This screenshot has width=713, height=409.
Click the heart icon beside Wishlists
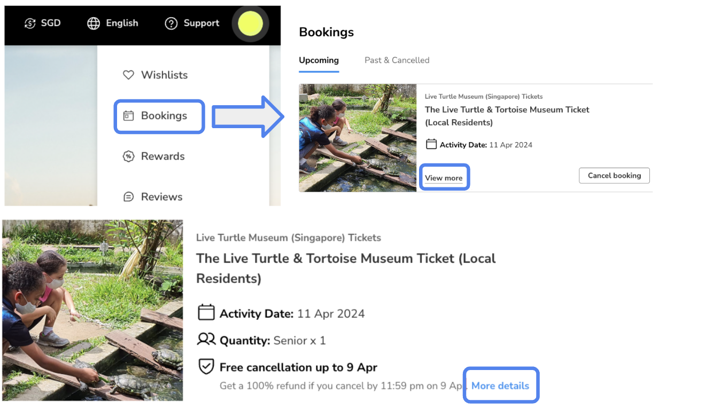(128, 75)
